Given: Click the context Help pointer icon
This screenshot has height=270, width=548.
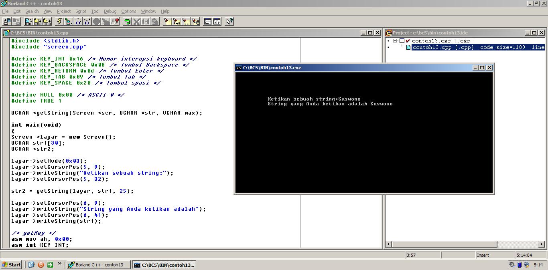Looking at the screenshot, I should 229,21.
